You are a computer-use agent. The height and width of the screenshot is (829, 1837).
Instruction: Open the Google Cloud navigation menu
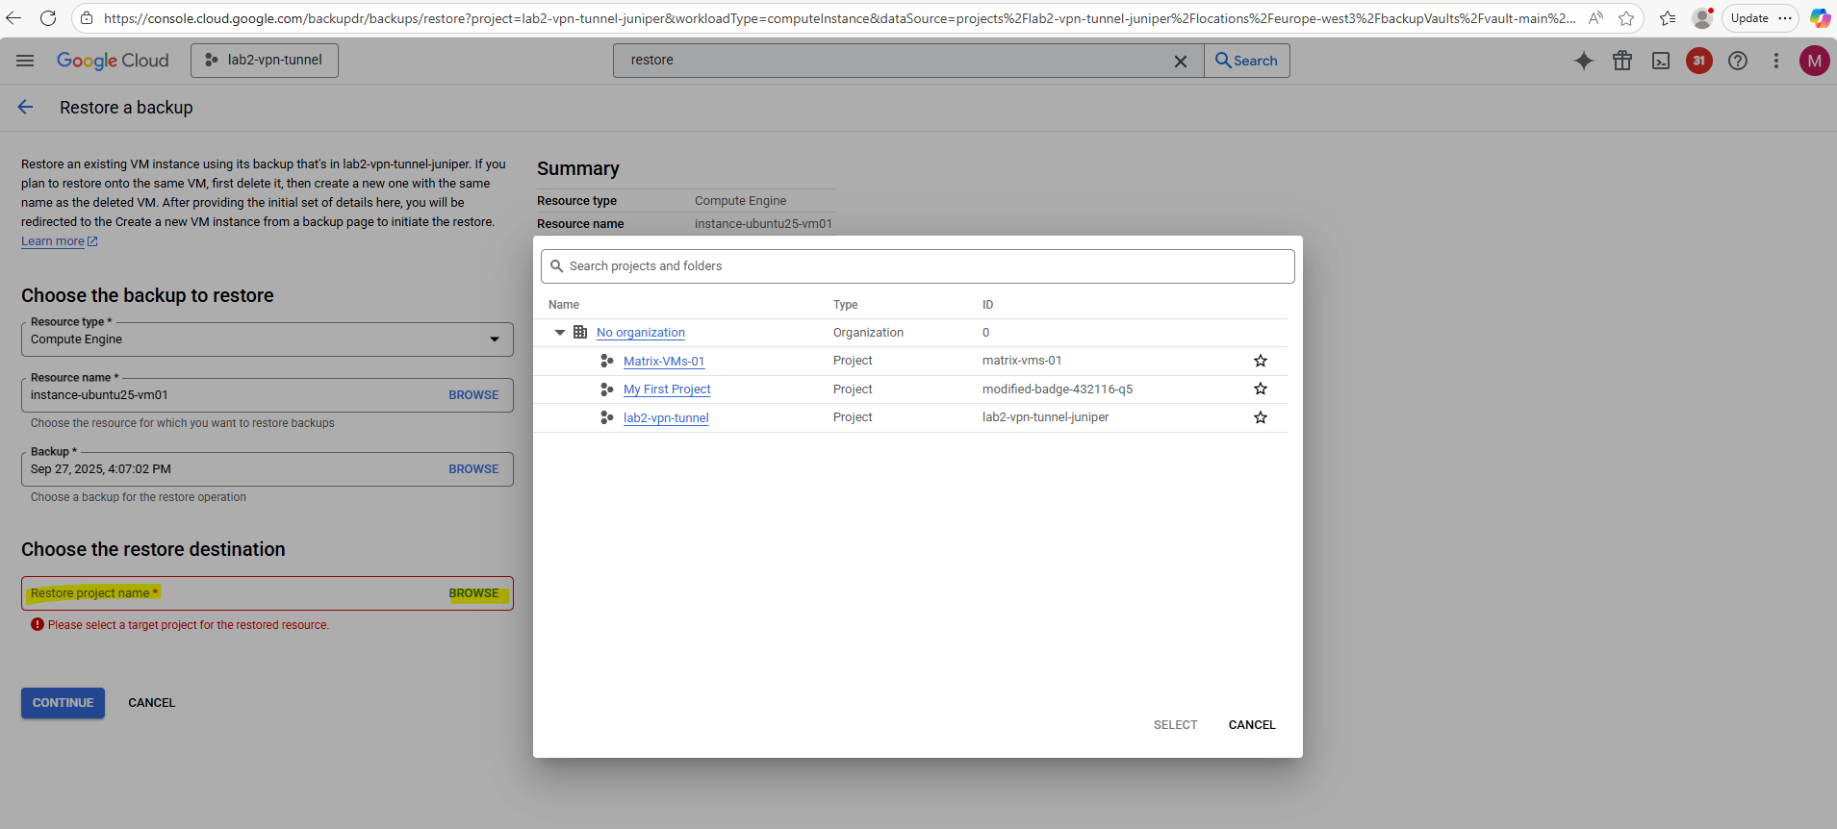point(25,61)
